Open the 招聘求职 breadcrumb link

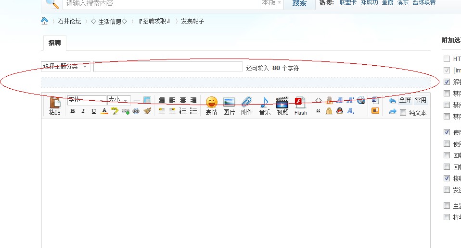(154, 21)
